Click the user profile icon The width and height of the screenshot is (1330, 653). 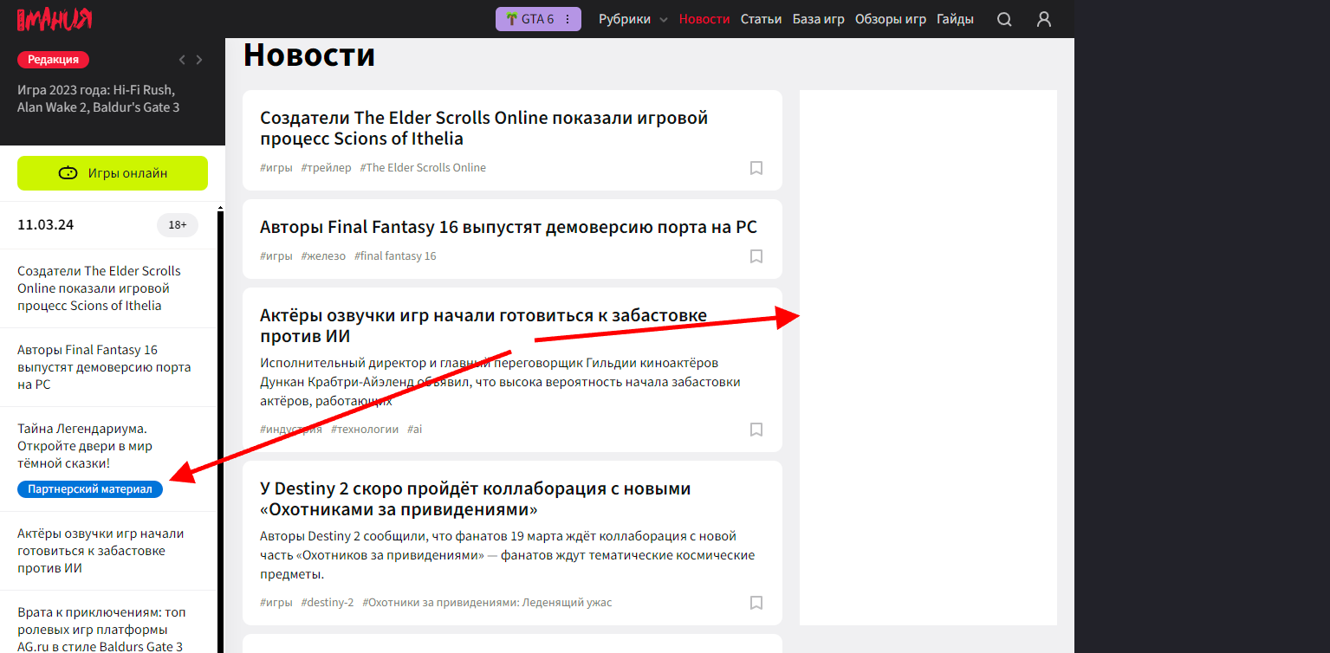1043,18
